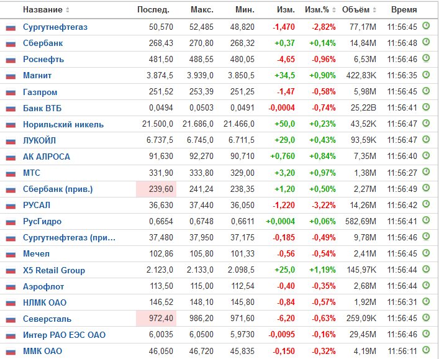This screenshot has width=439, height=359.
Task: Click the clock icon in the АК АЛРОСА row
Action: tap(426, 155)
